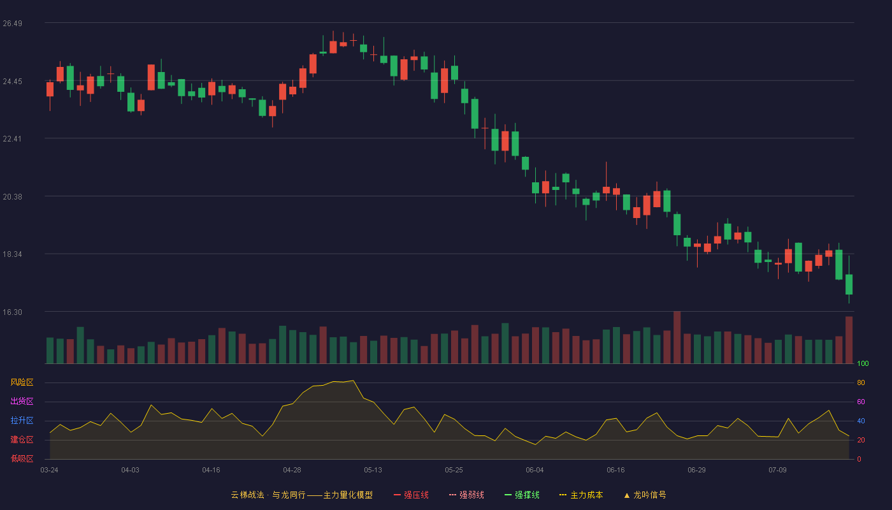Select the 风险区 zone label

coord(22,382)
